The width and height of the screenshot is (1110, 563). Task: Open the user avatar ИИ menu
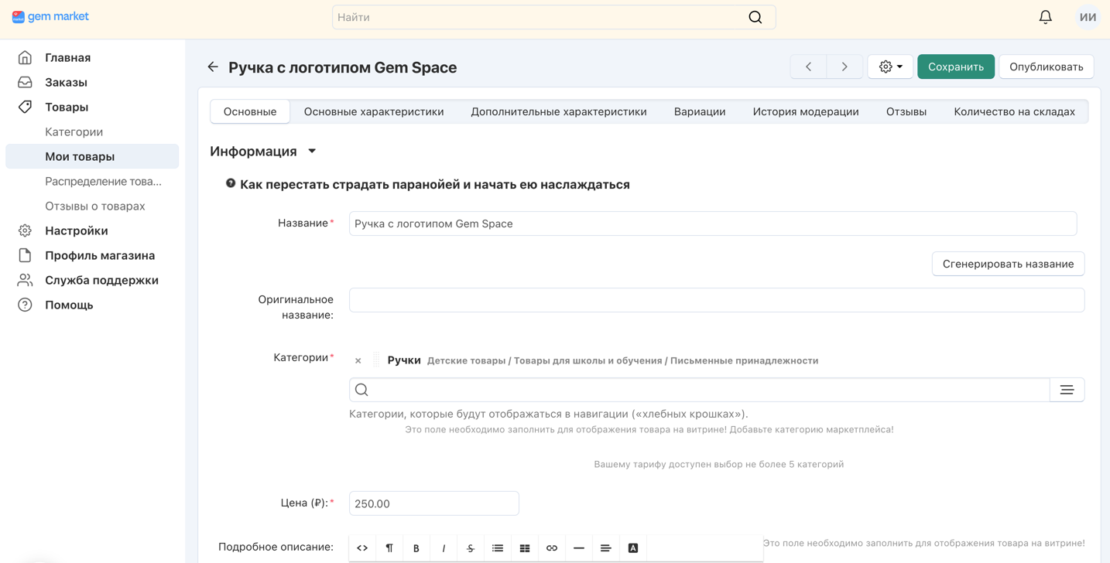click(1088, 17)
